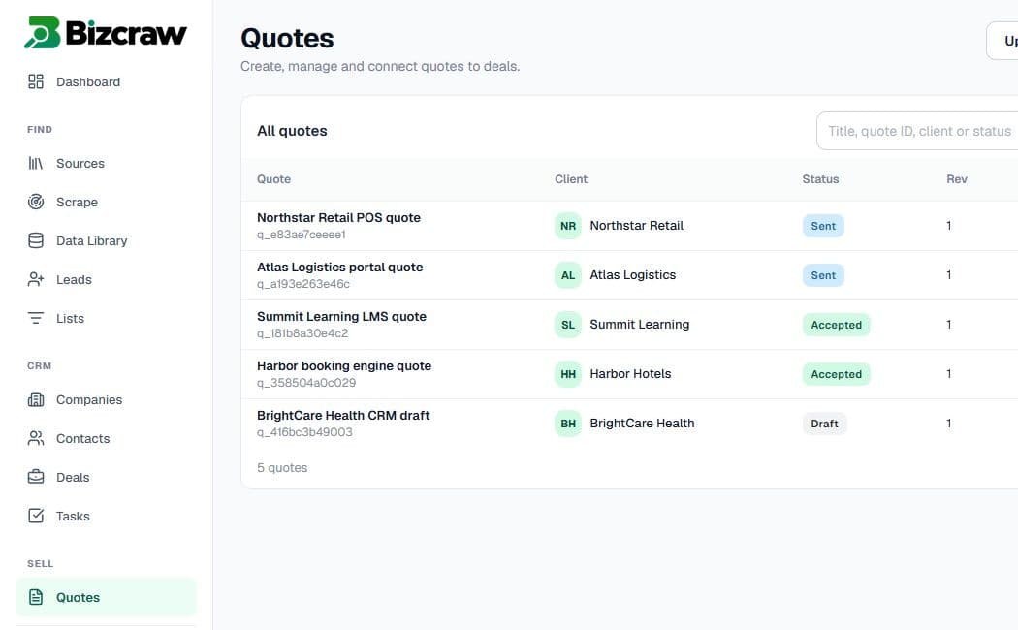Select client name BrightCare Health

[x=642, y=423]
